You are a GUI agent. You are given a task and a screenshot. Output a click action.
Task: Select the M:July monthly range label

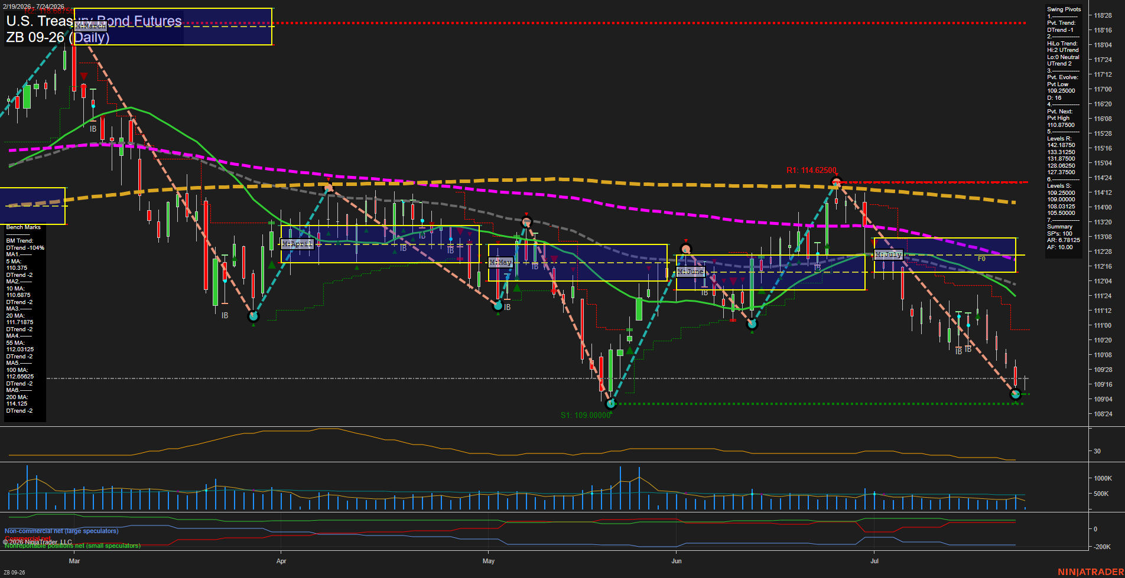pos(889,255)
